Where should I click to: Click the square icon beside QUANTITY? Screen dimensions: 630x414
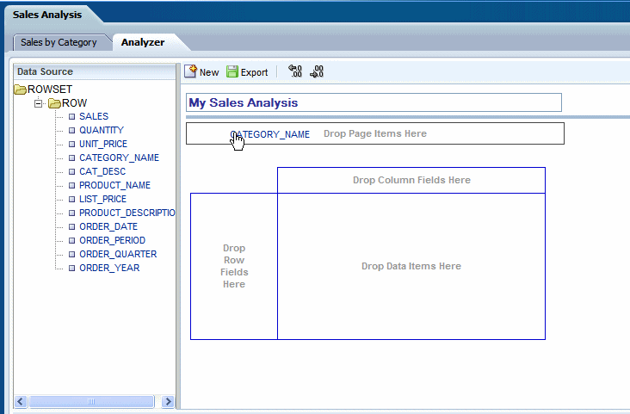72,130
